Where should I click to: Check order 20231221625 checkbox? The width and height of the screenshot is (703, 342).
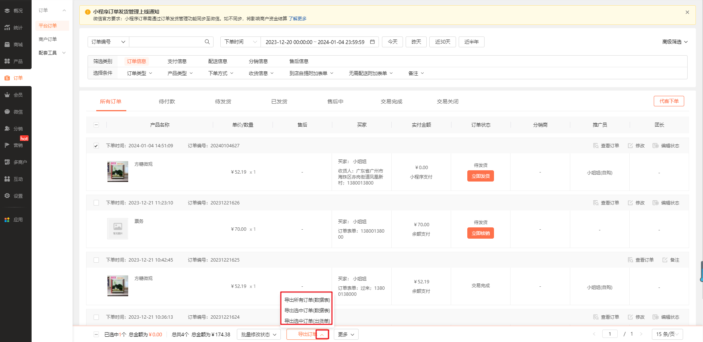(x=96, y=260)
